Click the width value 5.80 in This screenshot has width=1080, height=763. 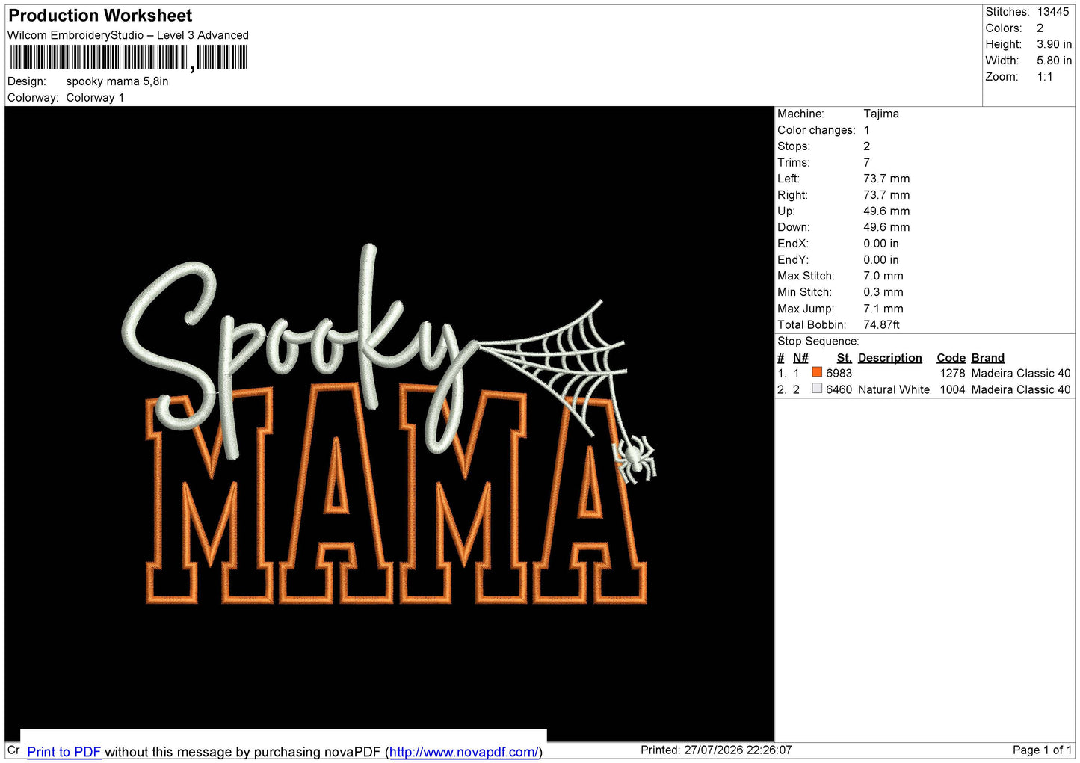coord(1054,61)
